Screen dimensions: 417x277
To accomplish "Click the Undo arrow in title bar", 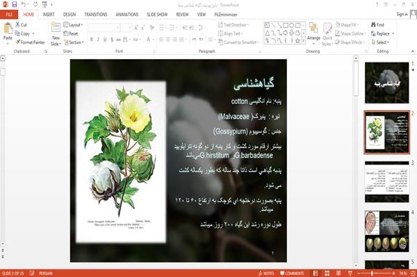I will click(24, 4).
